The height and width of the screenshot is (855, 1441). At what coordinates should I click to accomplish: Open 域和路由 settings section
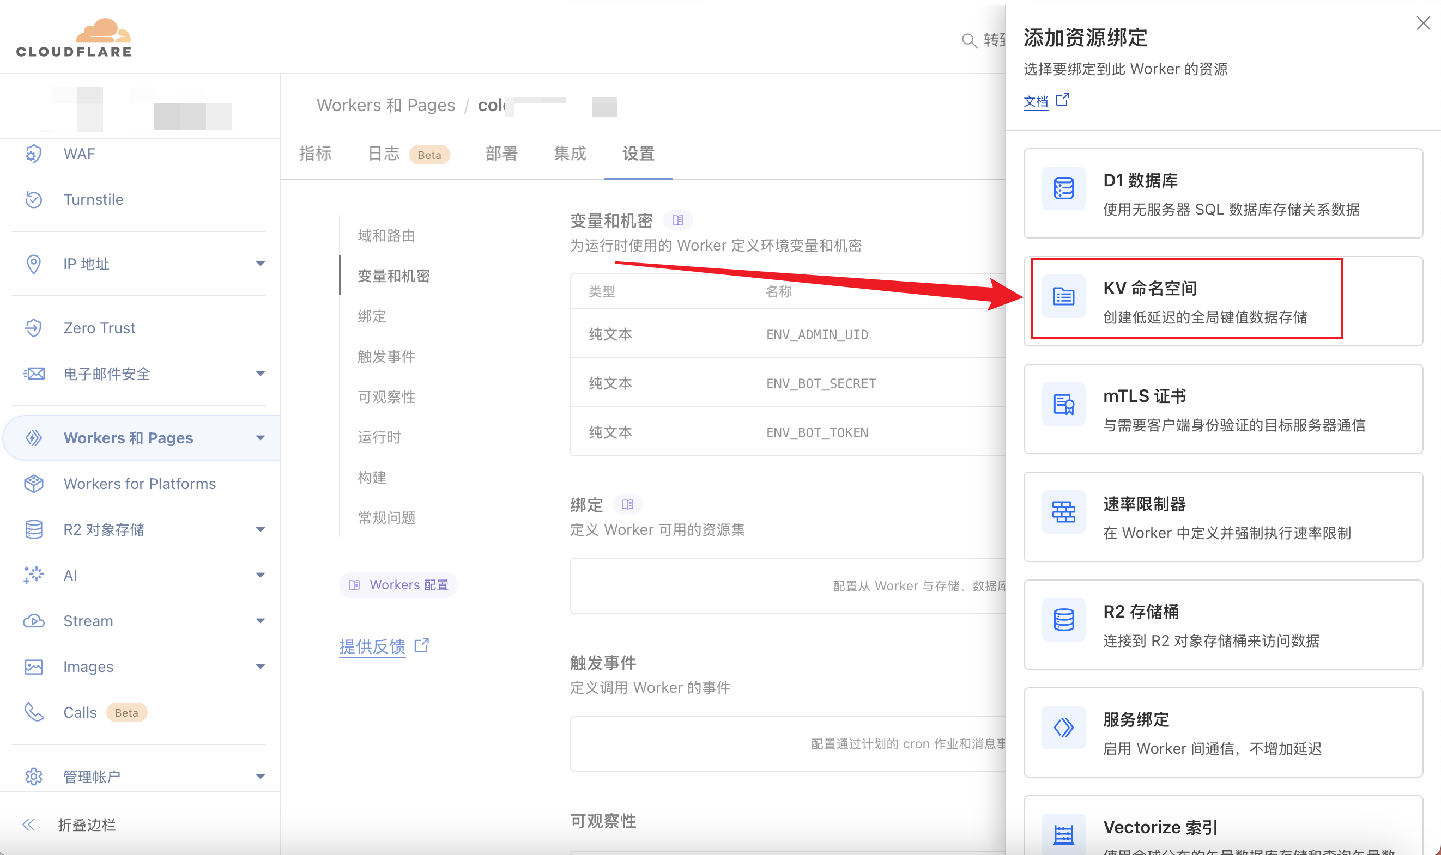[x=386, y=236]
